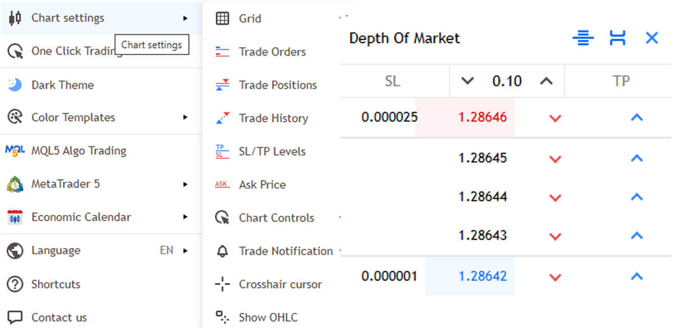
Task: Expand the Color Templates submenu arrow
Action: (185, 117)
